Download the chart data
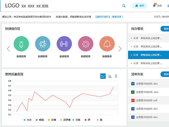The height and width of the screenshot is (127, 169). point(116,76)
